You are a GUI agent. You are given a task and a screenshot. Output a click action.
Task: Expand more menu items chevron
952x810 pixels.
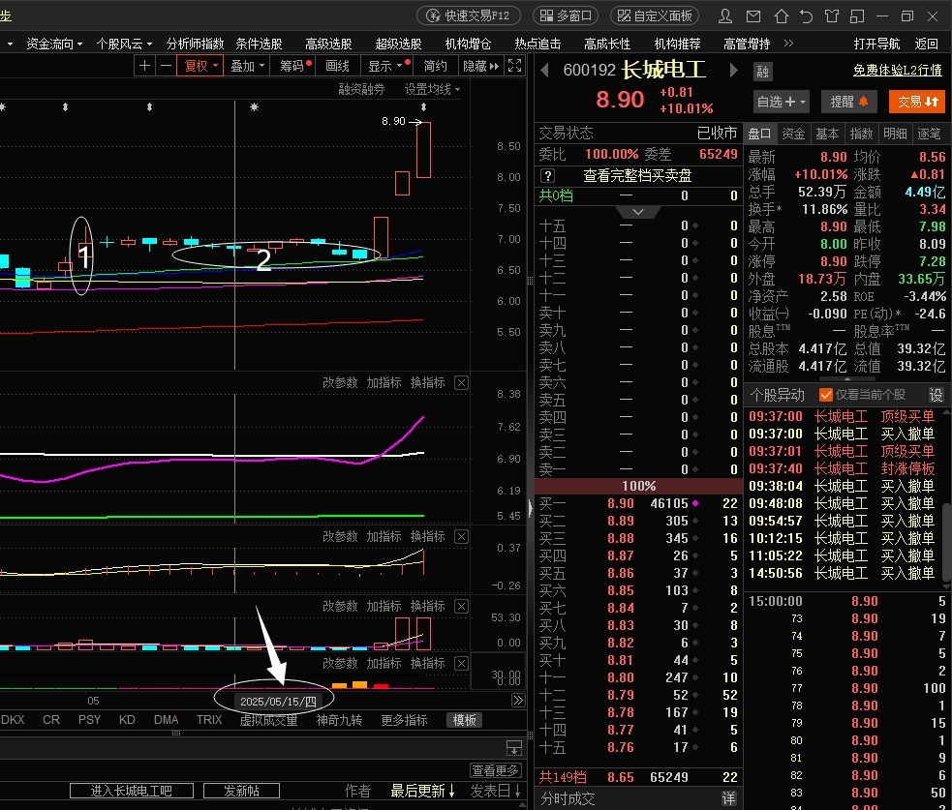[788, 44]
